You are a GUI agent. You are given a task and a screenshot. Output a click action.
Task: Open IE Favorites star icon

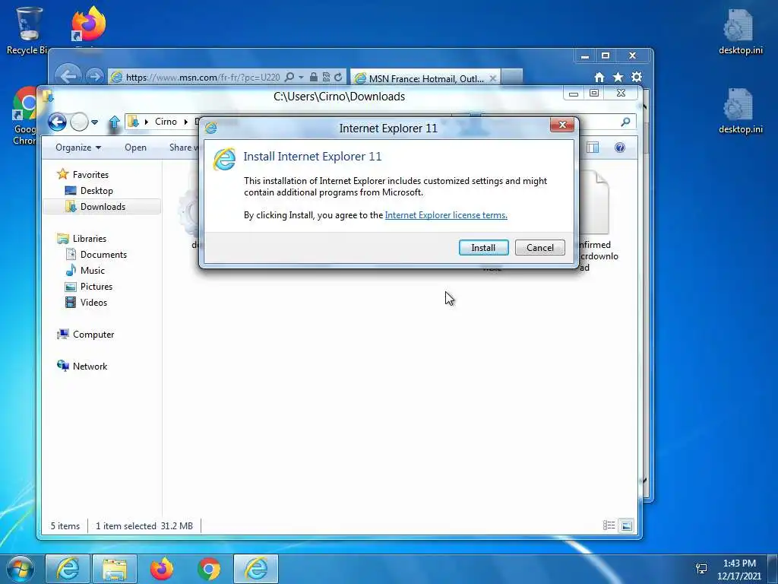click(x=618, y=77)
